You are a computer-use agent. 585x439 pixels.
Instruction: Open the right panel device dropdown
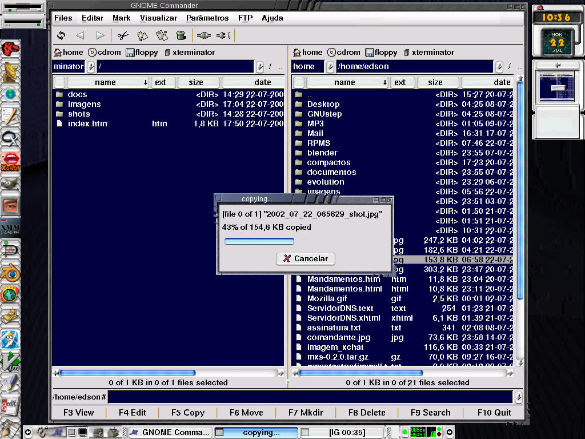tap(330, 67)
